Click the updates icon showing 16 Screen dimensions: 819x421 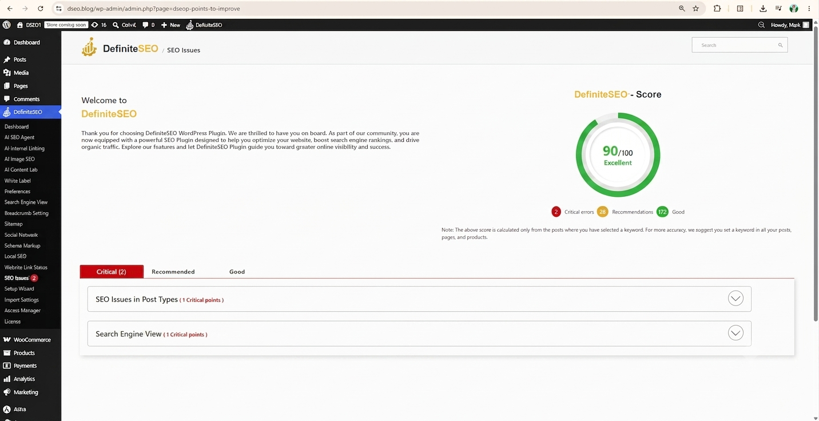[94, 25]
